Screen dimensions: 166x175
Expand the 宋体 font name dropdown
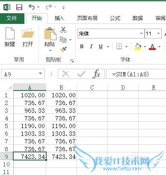(x=141, y=34)
